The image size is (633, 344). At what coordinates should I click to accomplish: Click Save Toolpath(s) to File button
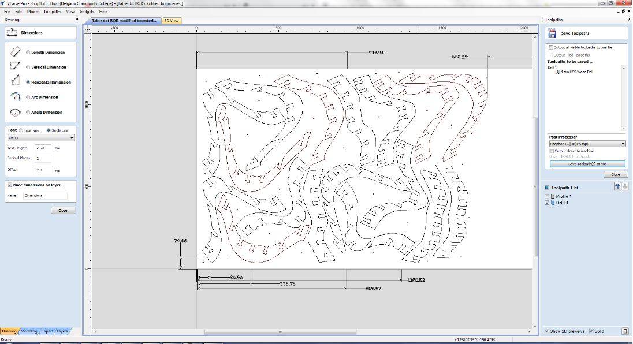(587, 164)
